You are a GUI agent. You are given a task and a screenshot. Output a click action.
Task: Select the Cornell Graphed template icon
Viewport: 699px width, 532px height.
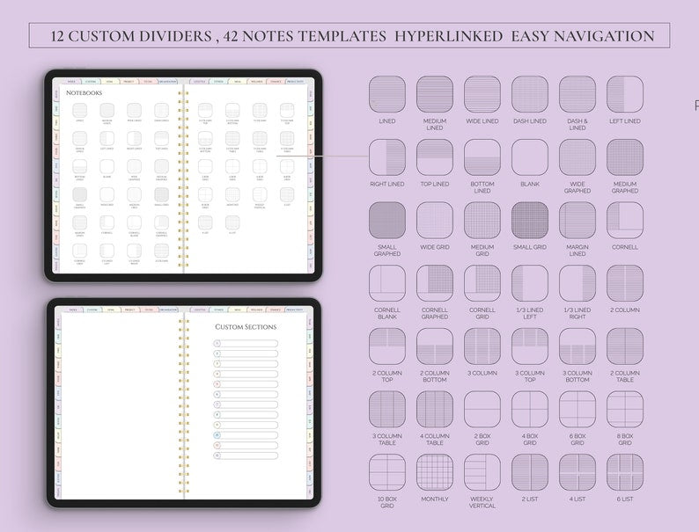[435, 283]
